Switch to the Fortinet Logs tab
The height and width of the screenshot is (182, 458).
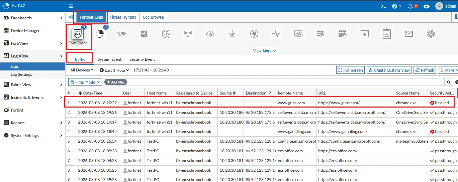[91, 17]
